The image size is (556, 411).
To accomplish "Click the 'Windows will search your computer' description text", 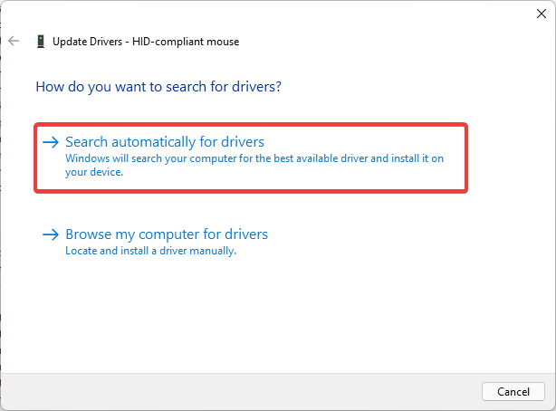I will pos(254,165).
